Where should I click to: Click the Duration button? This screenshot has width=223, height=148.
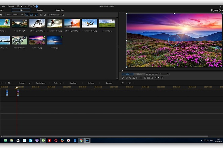coord(109,83)
